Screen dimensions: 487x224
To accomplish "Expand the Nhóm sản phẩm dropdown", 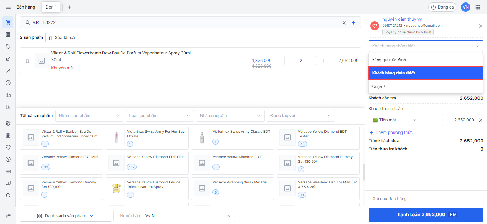I will 89,116.
